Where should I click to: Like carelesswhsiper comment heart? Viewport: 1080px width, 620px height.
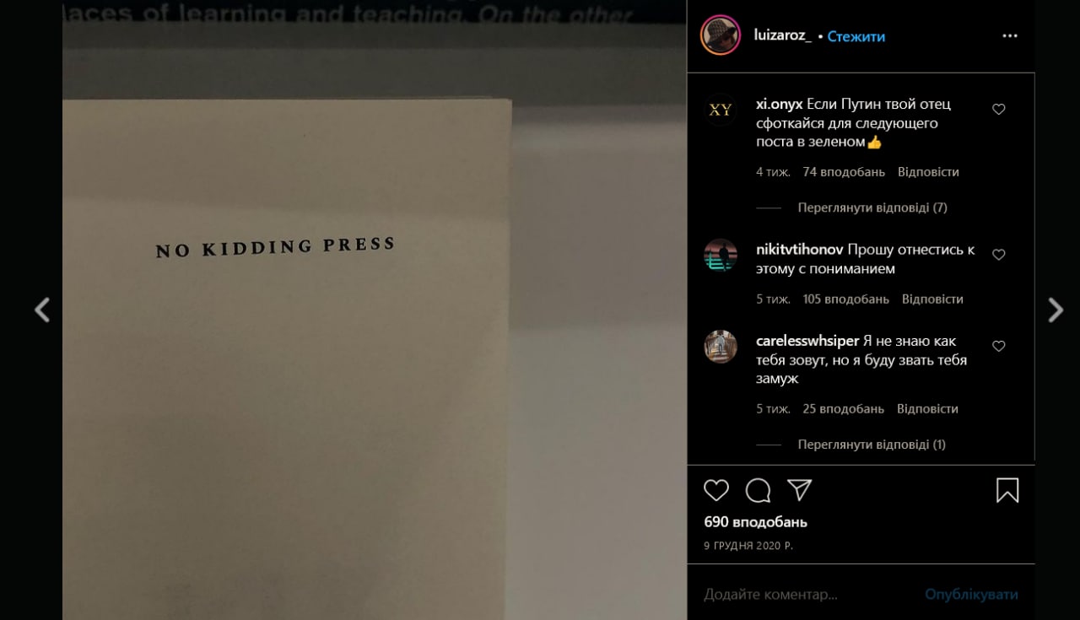click(998, 346)
